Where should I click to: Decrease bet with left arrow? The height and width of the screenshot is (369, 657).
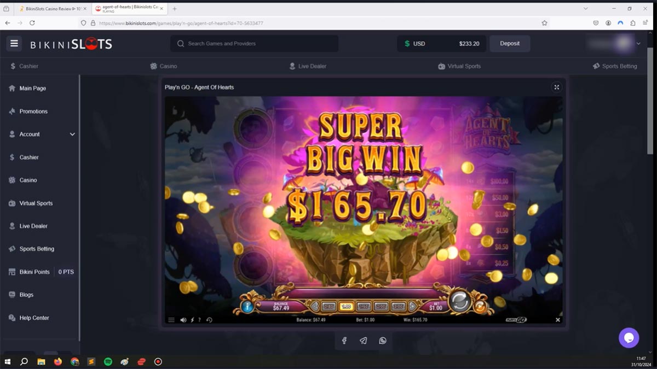pos(315,307)
